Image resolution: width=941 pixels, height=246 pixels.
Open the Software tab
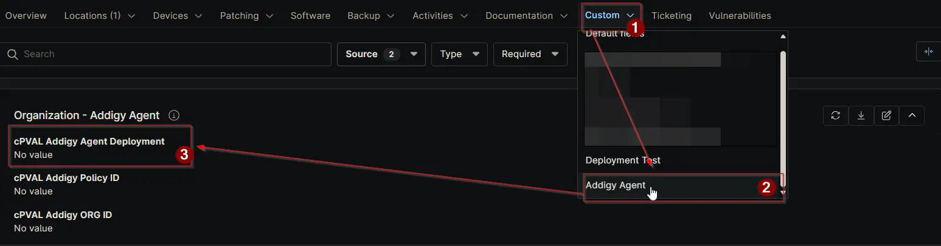(x=310, y=16)
